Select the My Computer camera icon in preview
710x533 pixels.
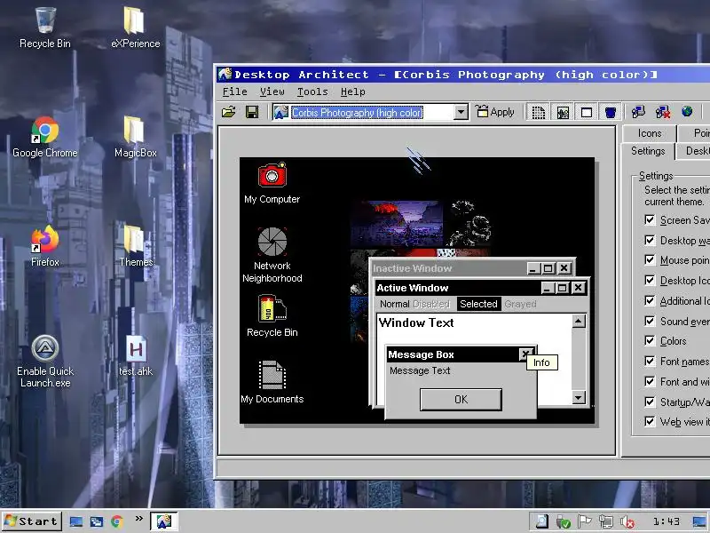click(x=272, y=174)
